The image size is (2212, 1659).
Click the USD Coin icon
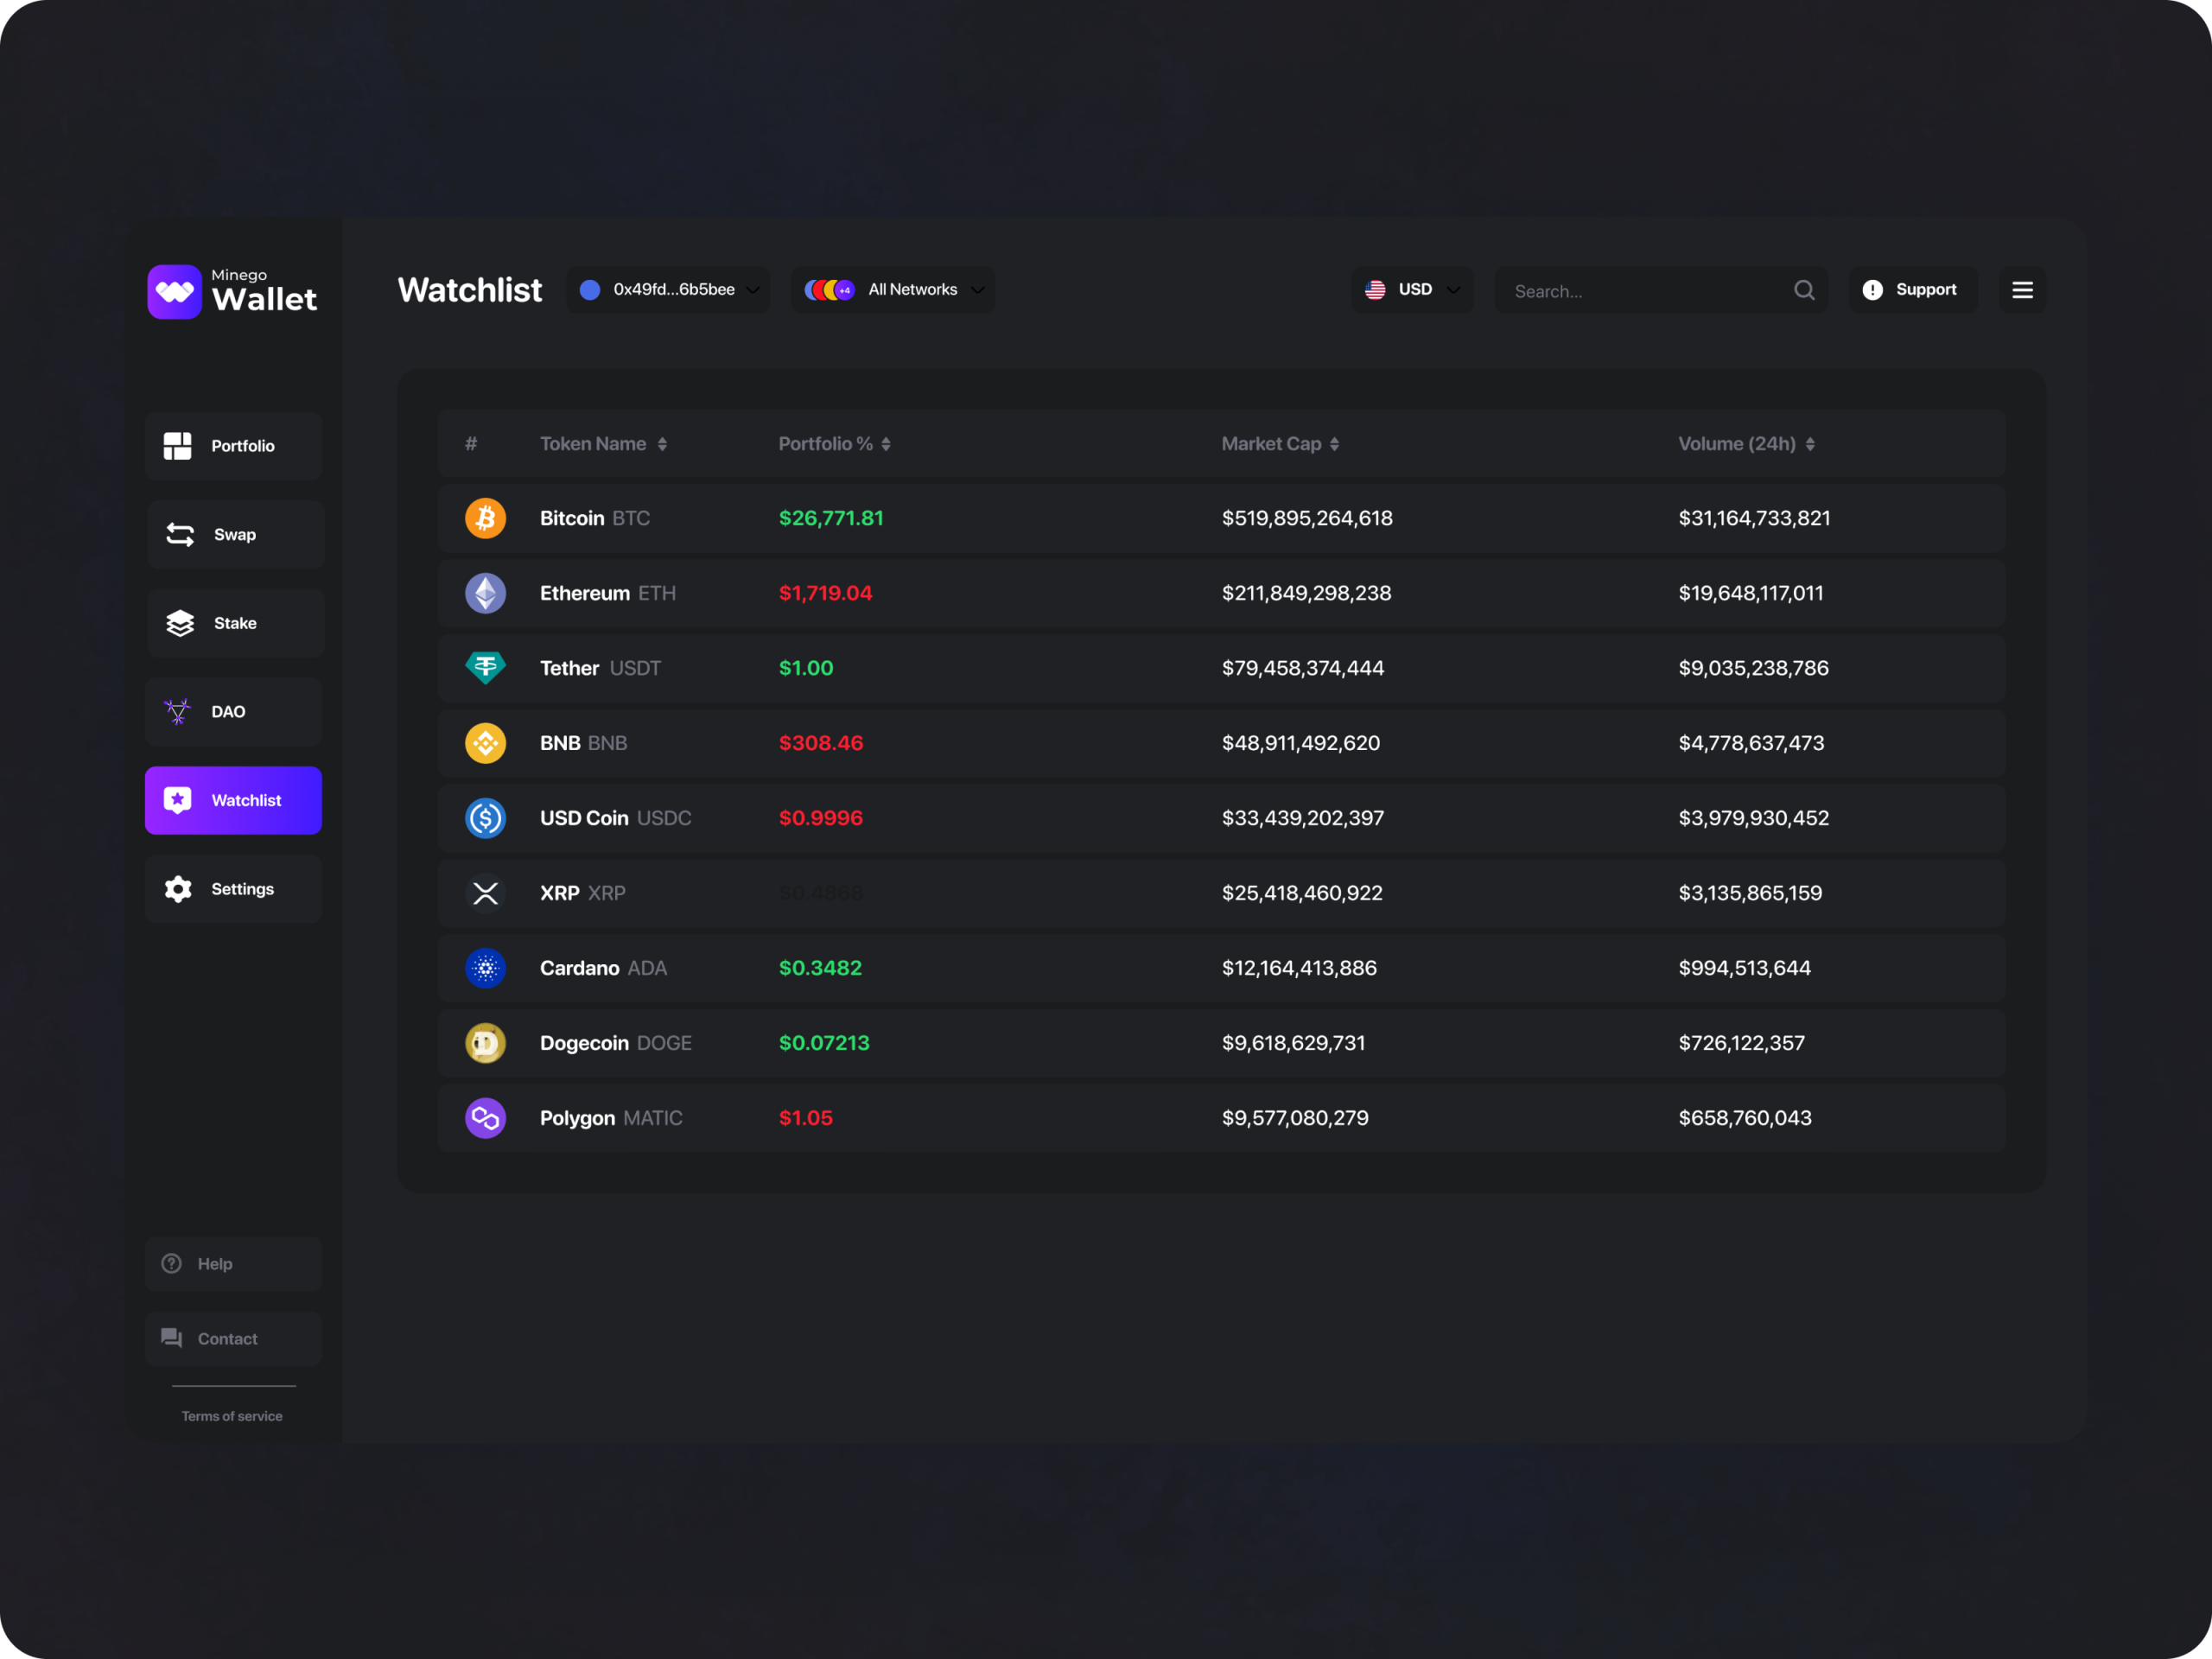[486, 818]
